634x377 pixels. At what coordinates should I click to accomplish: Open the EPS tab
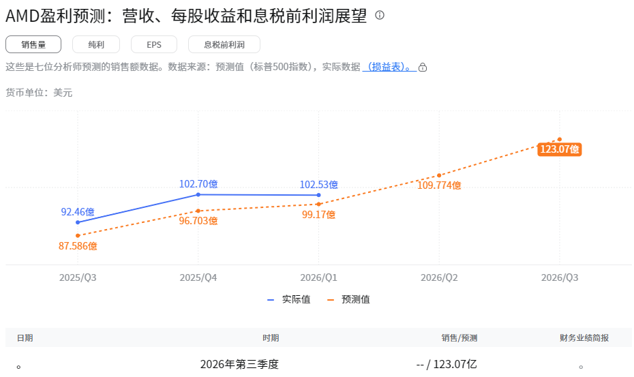pos(154,44)
